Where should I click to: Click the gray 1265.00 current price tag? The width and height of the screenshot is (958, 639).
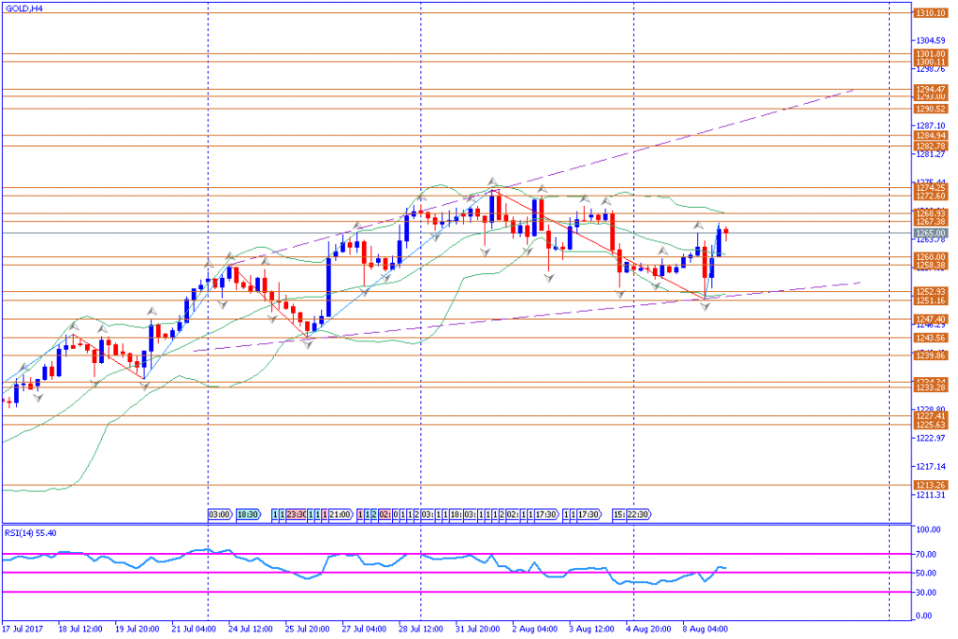tap(930, 233)
